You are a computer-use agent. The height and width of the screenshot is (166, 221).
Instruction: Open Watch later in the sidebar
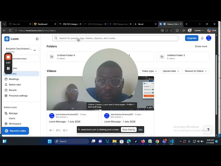[x=21, y=84]
